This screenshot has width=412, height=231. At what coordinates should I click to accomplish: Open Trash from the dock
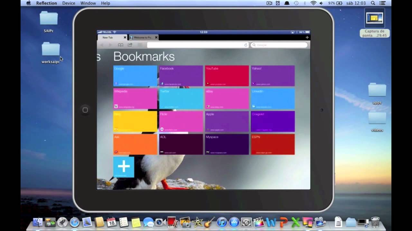(375, 222)
